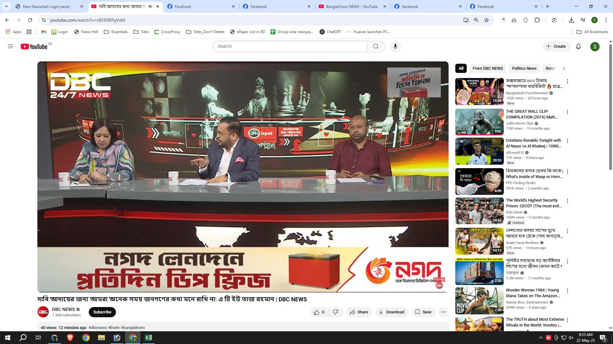The height and width of the screenshot is (344, 613).
Task: Open options menu for Cristiano Ronaldo video
Action: tap(567, 141)
